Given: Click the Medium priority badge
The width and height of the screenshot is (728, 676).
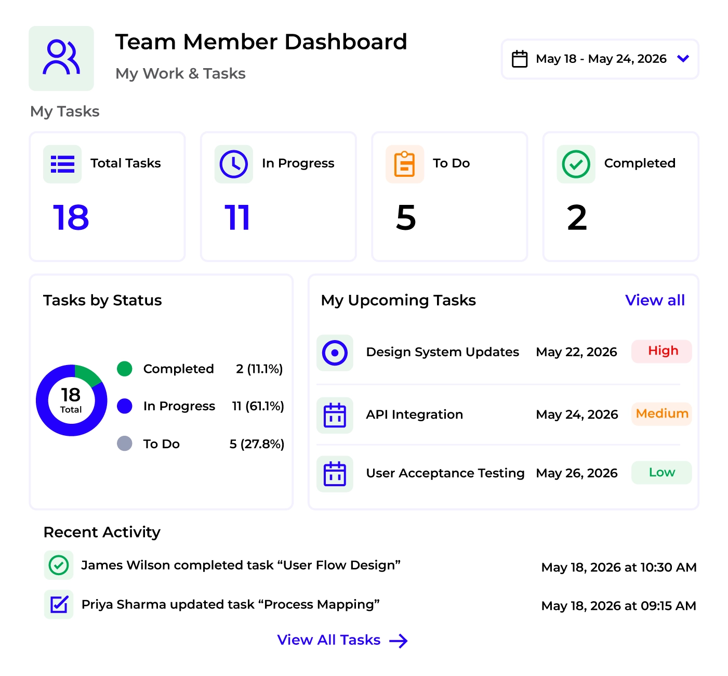Looking at the screenshot, I should coord(661,414).
